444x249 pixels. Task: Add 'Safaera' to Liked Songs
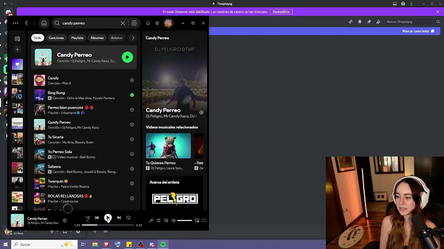click(132, 169)
